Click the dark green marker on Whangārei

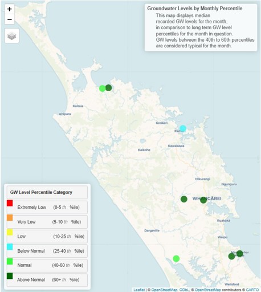point(203,200)
